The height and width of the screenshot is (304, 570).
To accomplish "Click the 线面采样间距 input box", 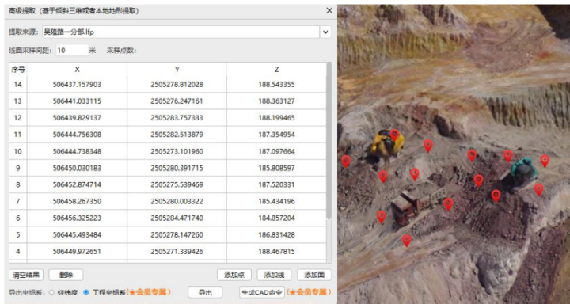I will tap(72, 50).
